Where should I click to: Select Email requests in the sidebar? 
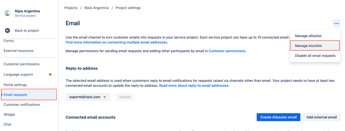pos(29,95)
